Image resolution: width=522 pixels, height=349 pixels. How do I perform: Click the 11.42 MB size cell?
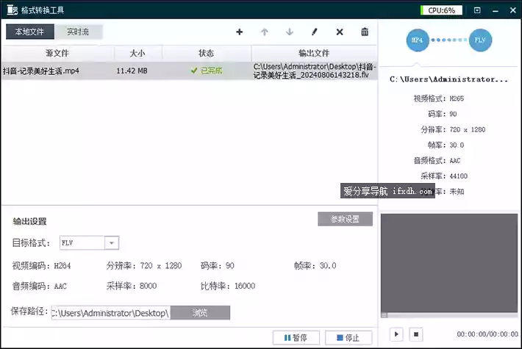pyautogui.click(x=132, y=71)
